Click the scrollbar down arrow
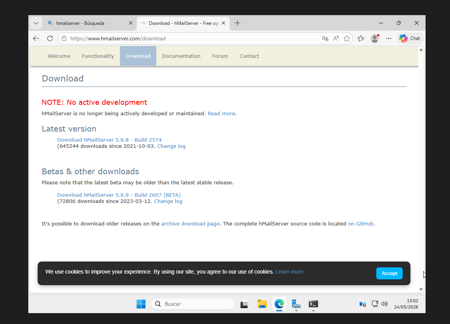 421,289
